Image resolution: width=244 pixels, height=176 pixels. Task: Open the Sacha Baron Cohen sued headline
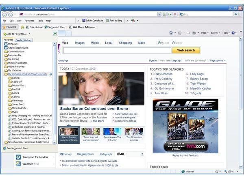[94, 109]
